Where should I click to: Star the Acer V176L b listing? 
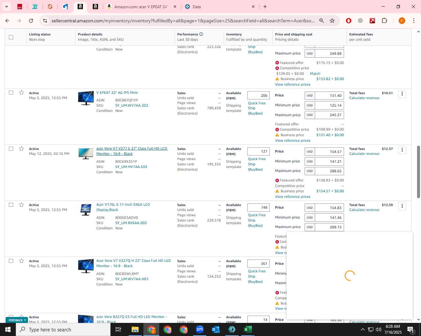click(21, 205)
